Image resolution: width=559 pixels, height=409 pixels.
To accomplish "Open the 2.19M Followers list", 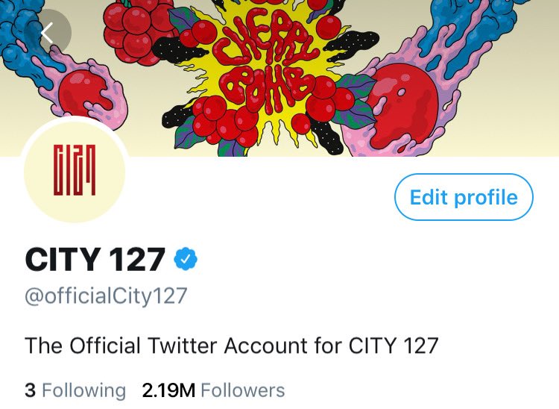I will pyautogui.click(x=213, y=390).
